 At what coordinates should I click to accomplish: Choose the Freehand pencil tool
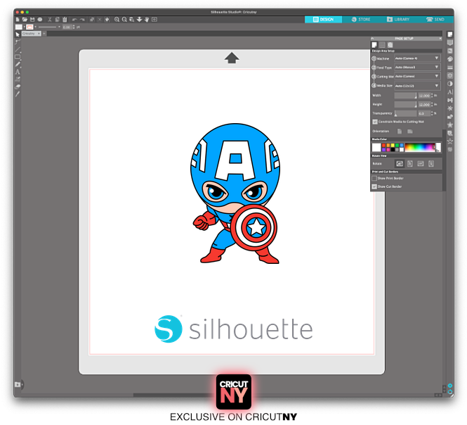18,65
